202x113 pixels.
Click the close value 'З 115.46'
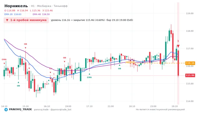[x=48, y=10]
